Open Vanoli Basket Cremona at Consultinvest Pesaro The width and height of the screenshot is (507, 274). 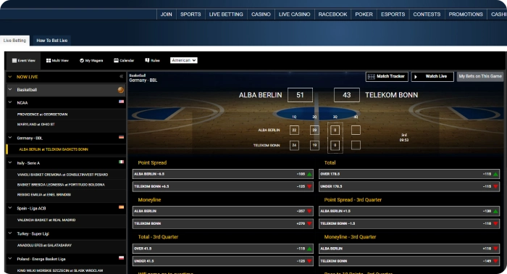pos(63,175)
